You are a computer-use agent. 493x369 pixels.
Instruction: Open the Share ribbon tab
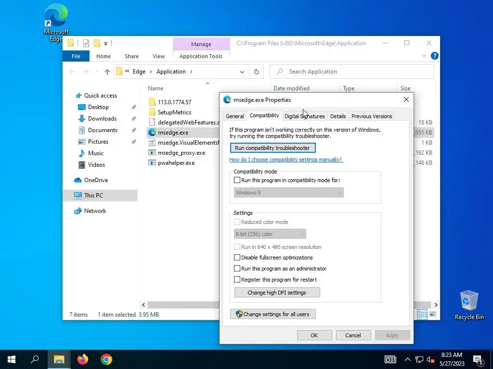[131, 56]
